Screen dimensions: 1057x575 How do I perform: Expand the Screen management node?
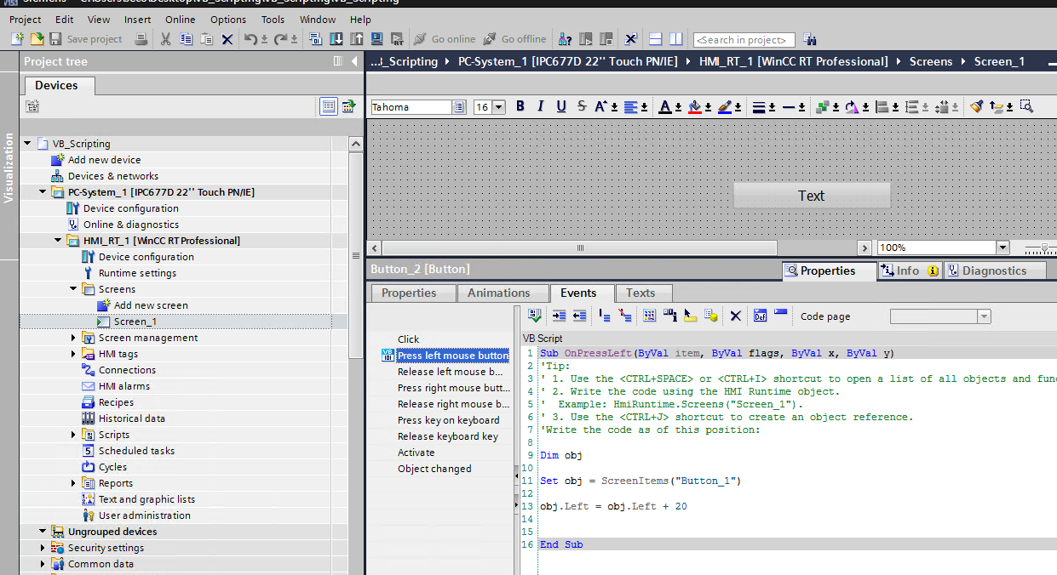74,338
